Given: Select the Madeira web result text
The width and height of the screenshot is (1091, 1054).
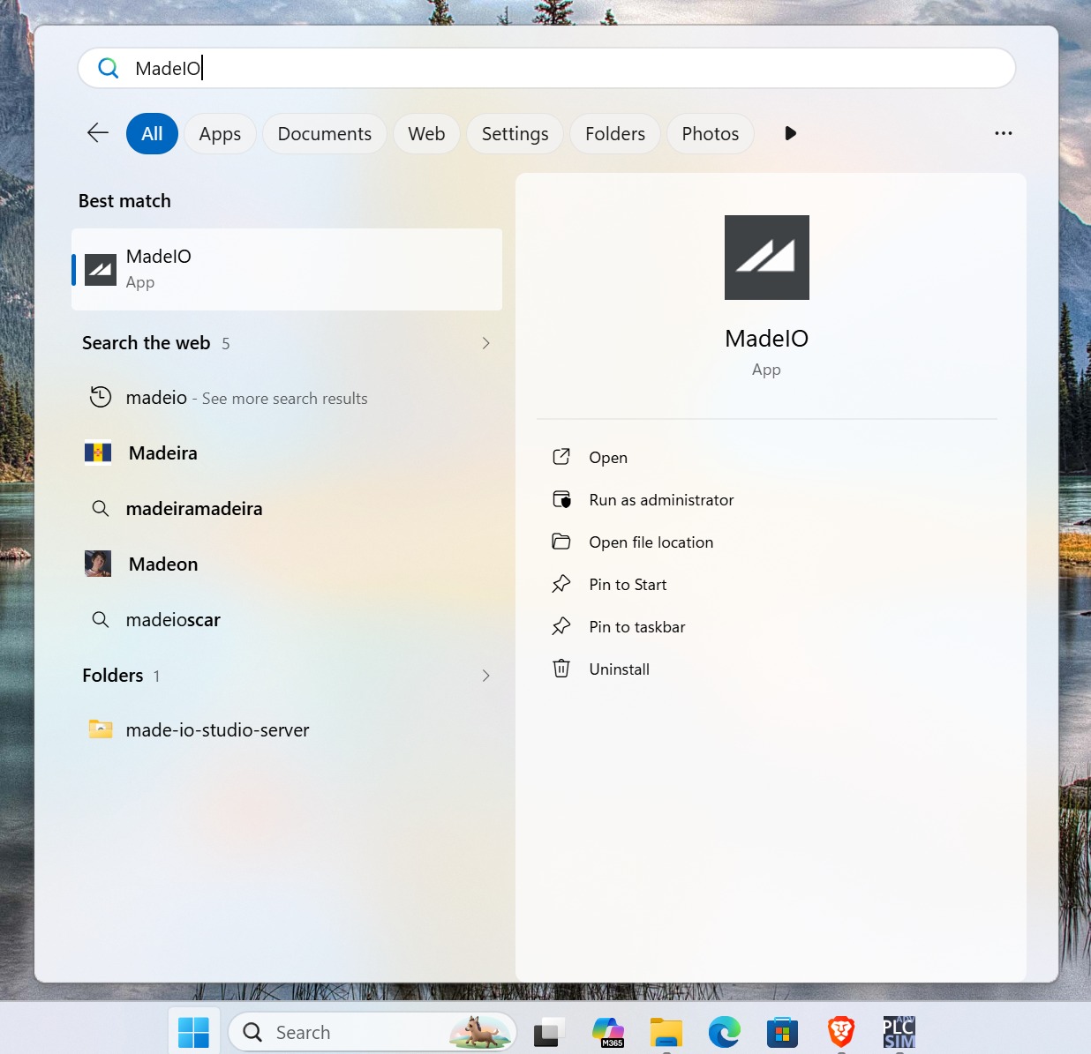Looking at the screenshot, I should click(163, 453).
